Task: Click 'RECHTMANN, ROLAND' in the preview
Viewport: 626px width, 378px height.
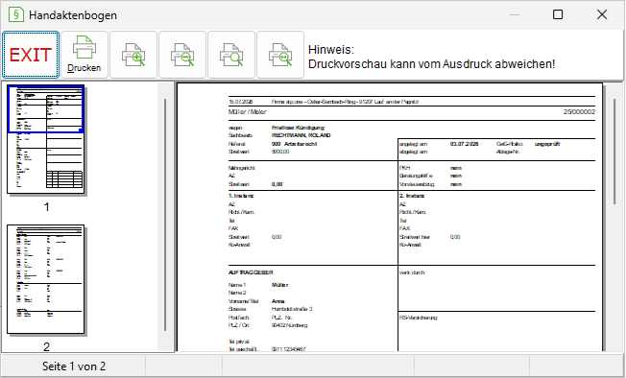Action: (x=301, y=135)
